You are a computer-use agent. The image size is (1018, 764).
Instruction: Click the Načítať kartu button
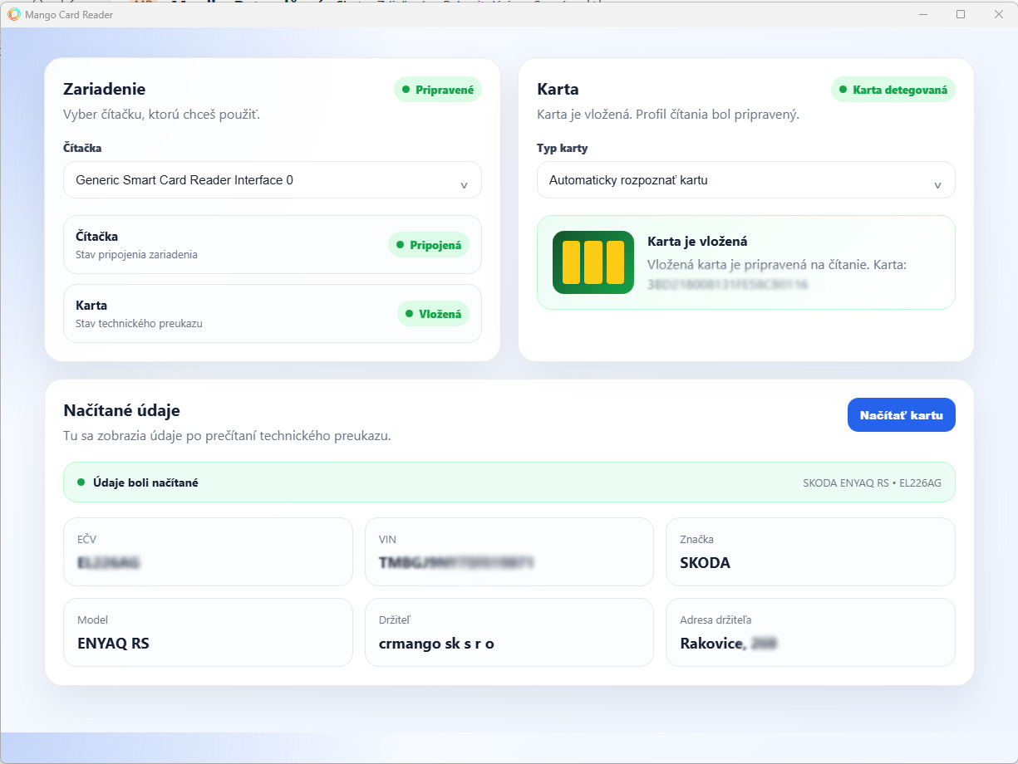click(902, 415)
